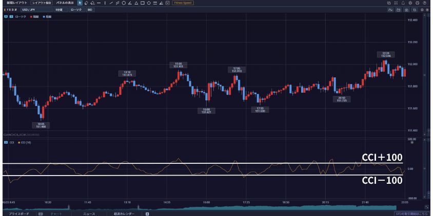This screenshot has width=433, height=216.
Task: Toggle the checkbox icon in the drawing toolbar
Action: pyautogui.click(x=167, y=3)
